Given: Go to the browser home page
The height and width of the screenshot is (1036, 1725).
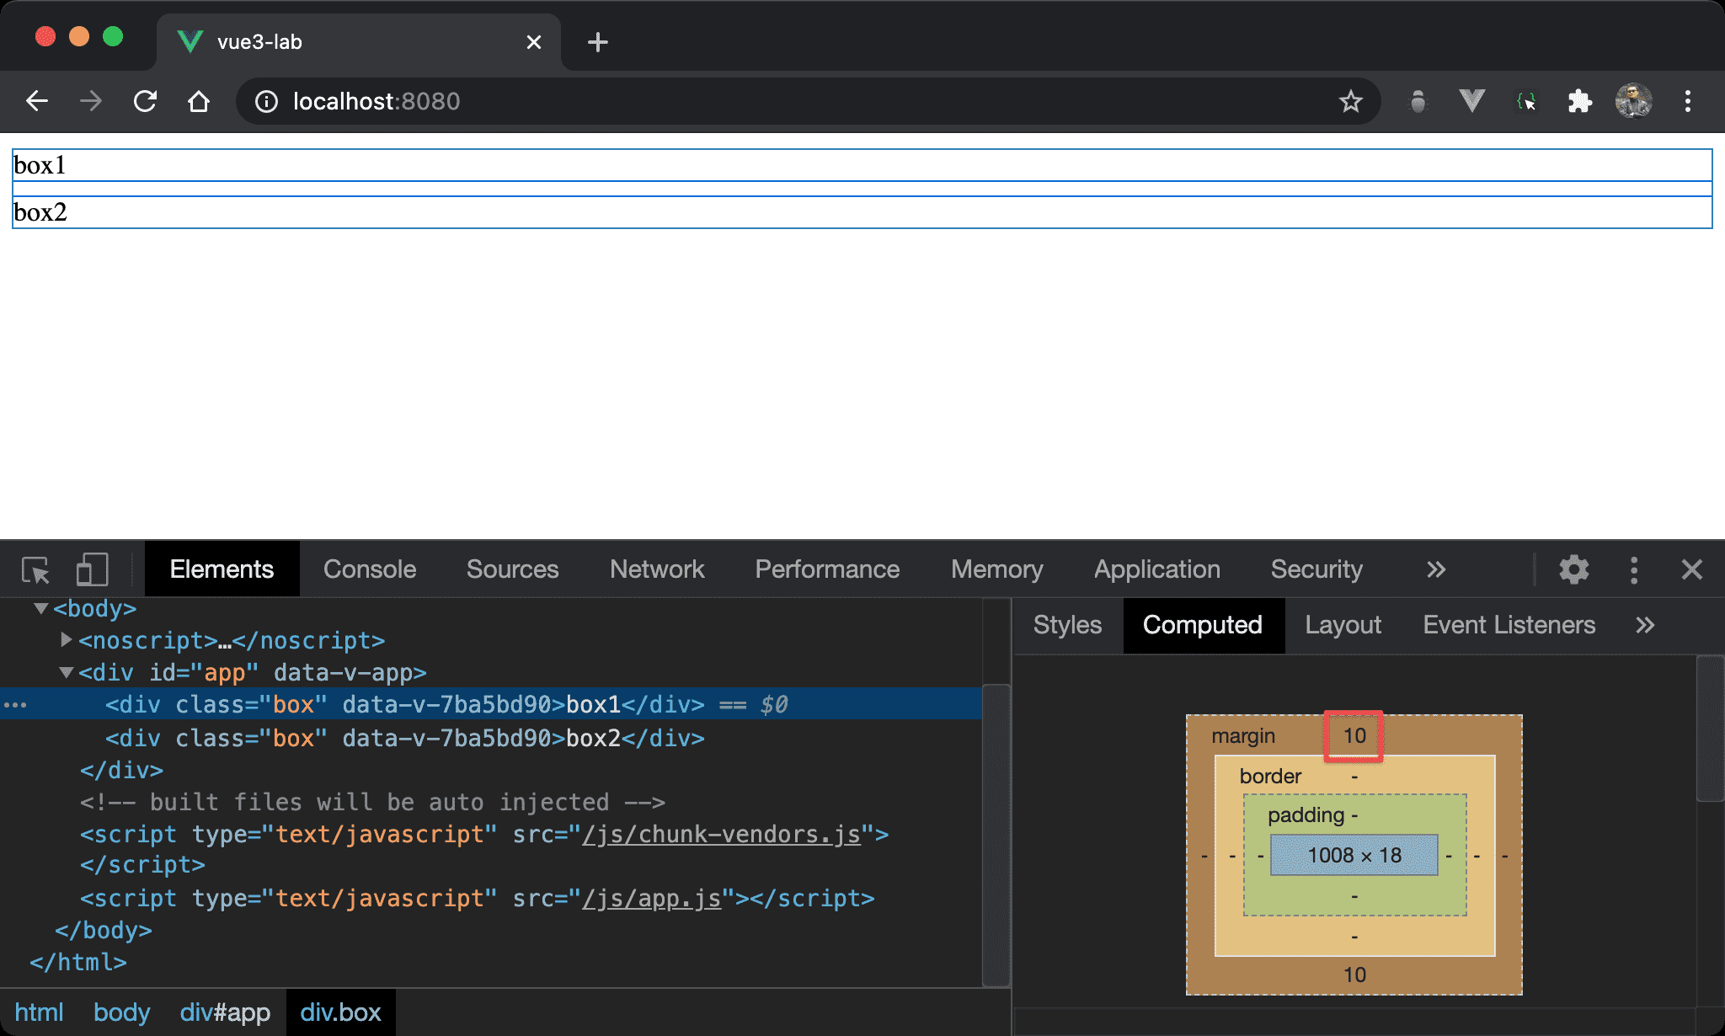Looking at the screenshot, I should coord(199,101).
